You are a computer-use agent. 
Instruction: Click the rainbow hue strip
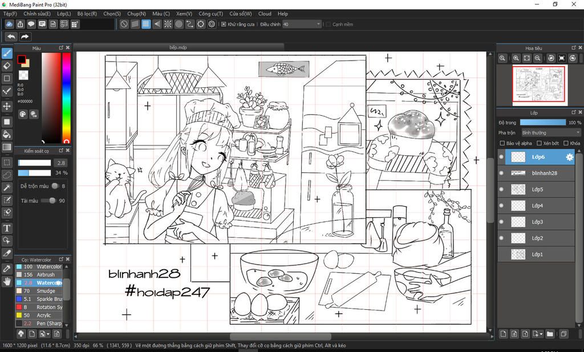(x=66, y=98)
